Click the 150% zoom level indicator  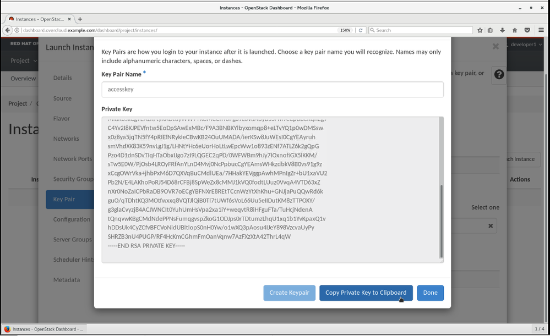pos(345,30)
